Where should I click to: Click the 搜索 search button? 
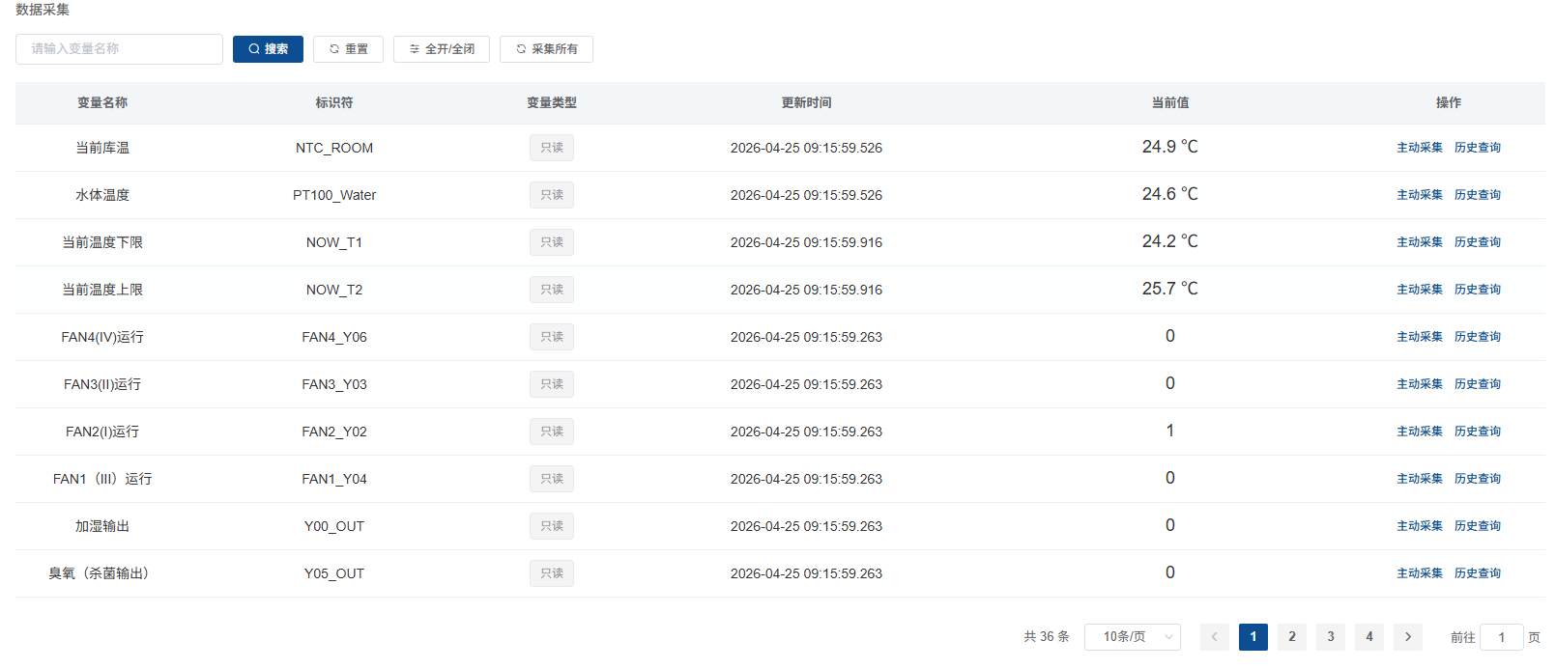pos(268,49)
